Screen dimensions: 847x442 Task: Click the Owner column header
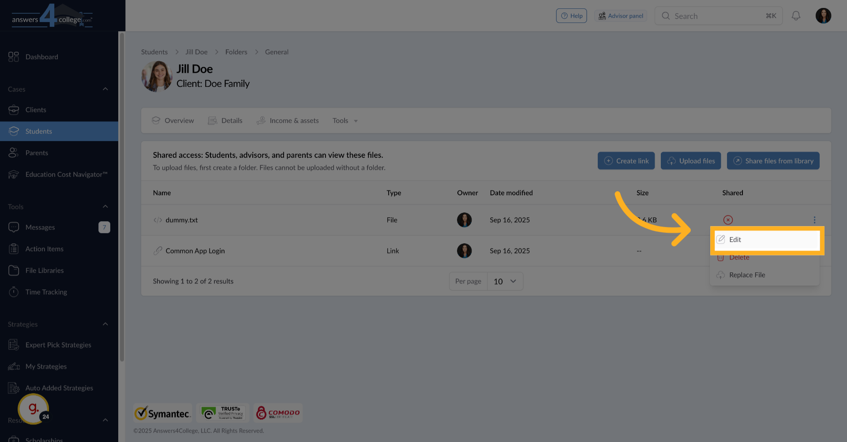pos(468,193)
